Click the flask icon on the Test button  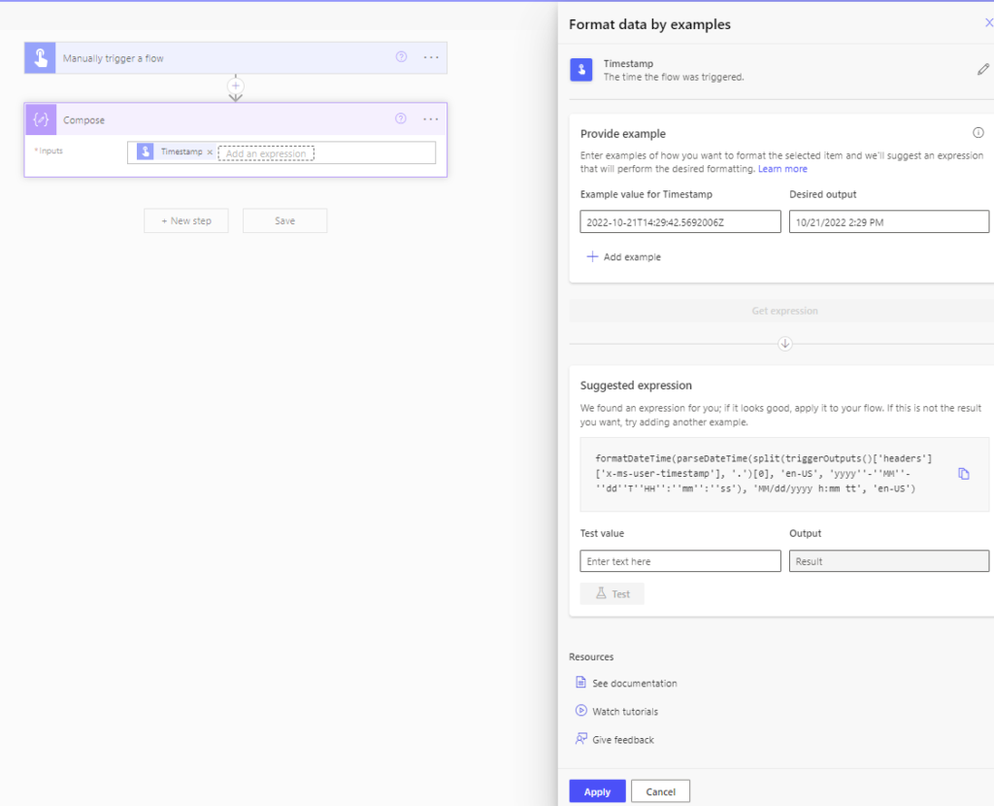coord(601,593)
